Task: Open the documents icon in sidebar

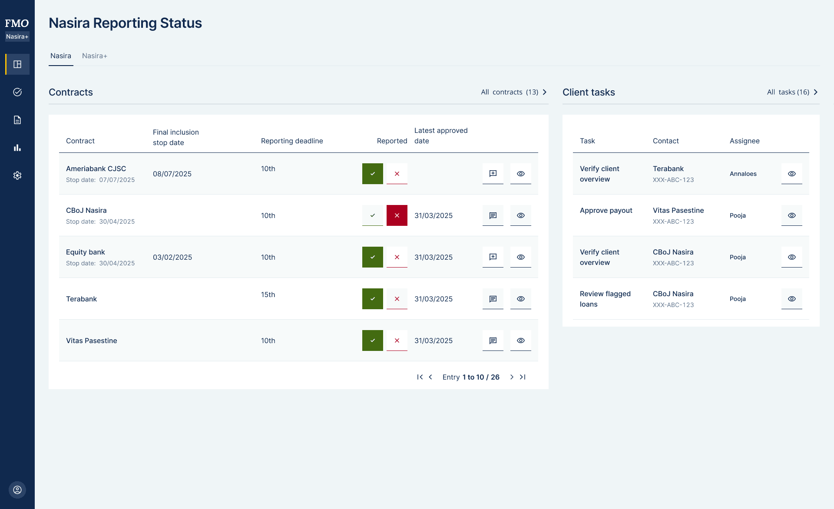Action: (x=17, y=120)
